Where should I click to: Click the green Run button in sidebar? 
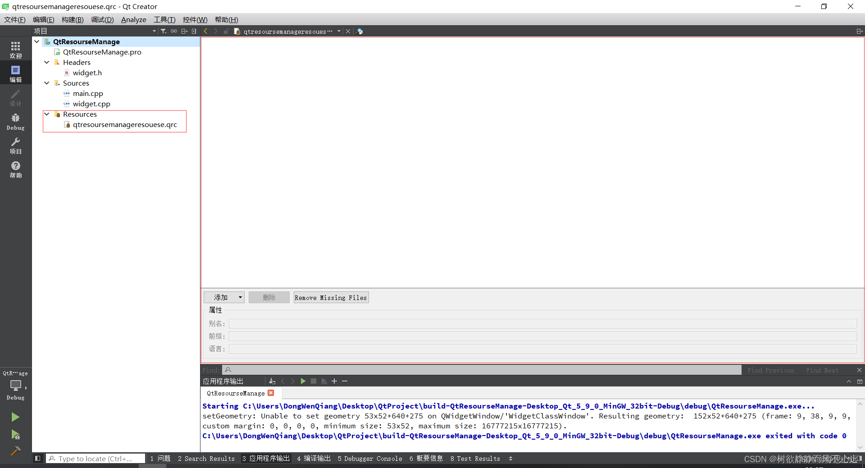pyautogui.click(x=15, y=417)
